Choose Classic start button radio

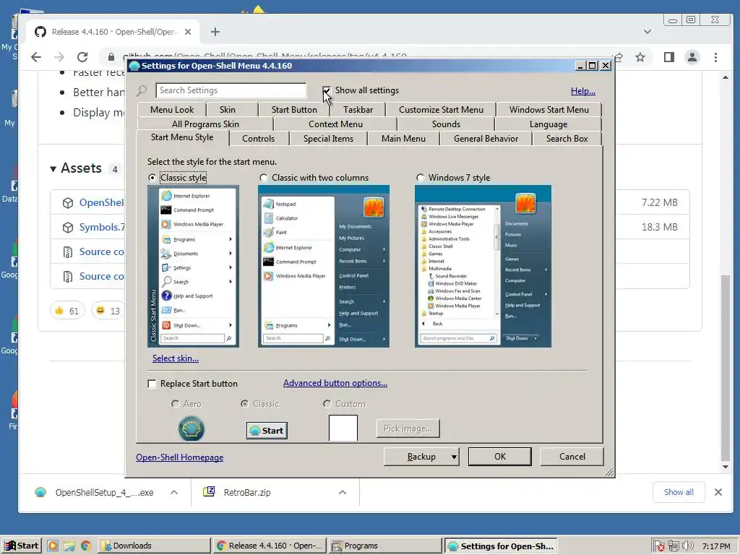pyautogui.click(x=244, y=404)
